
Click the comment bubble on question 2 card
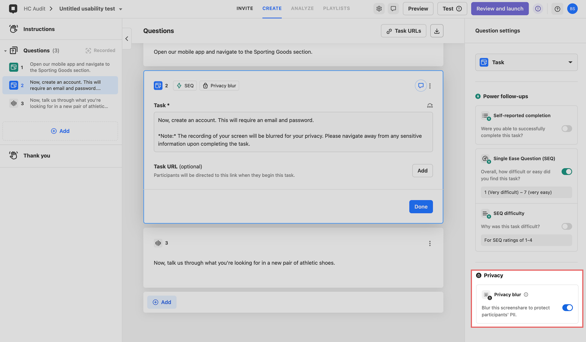[421, 86]
